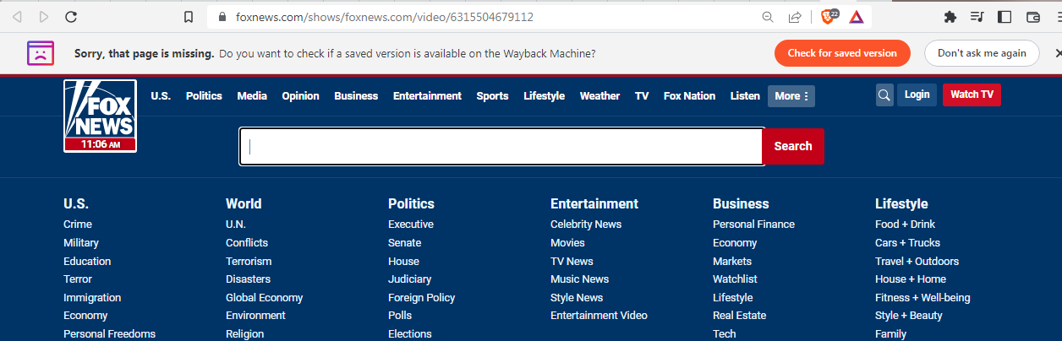The width and height of the screenshot is (1062, 341).
Task: Open the Politics nav menu item
Action: pos(204,95)
